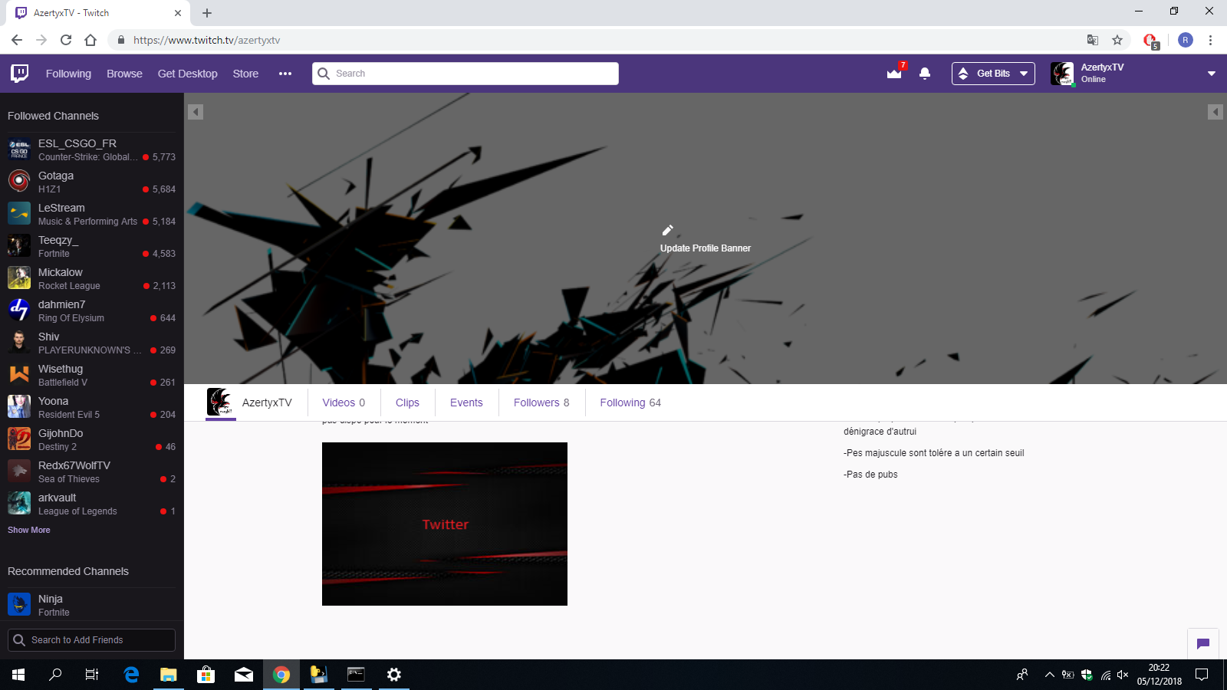Image resolution: width=1227 pixels, height=690 pixels.
Task: Click the muted volume tray icon
Action: pyautogui.click(x=1123, y=675)
